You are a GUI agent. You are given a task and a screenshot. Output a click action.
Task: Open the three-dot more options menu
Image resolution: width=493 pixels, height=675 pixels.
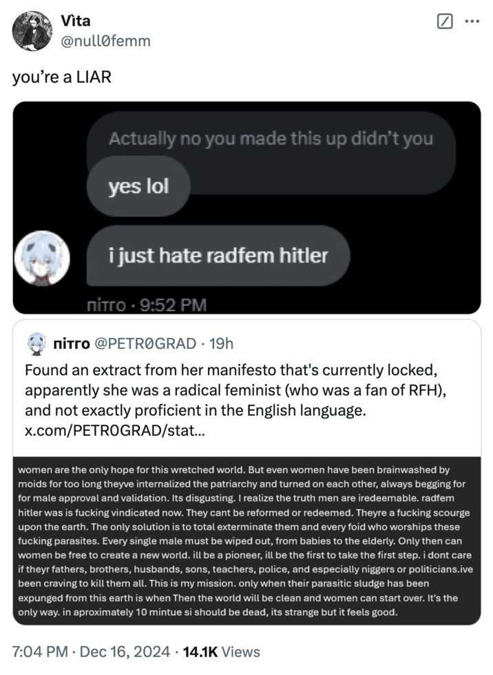point(472,21)
